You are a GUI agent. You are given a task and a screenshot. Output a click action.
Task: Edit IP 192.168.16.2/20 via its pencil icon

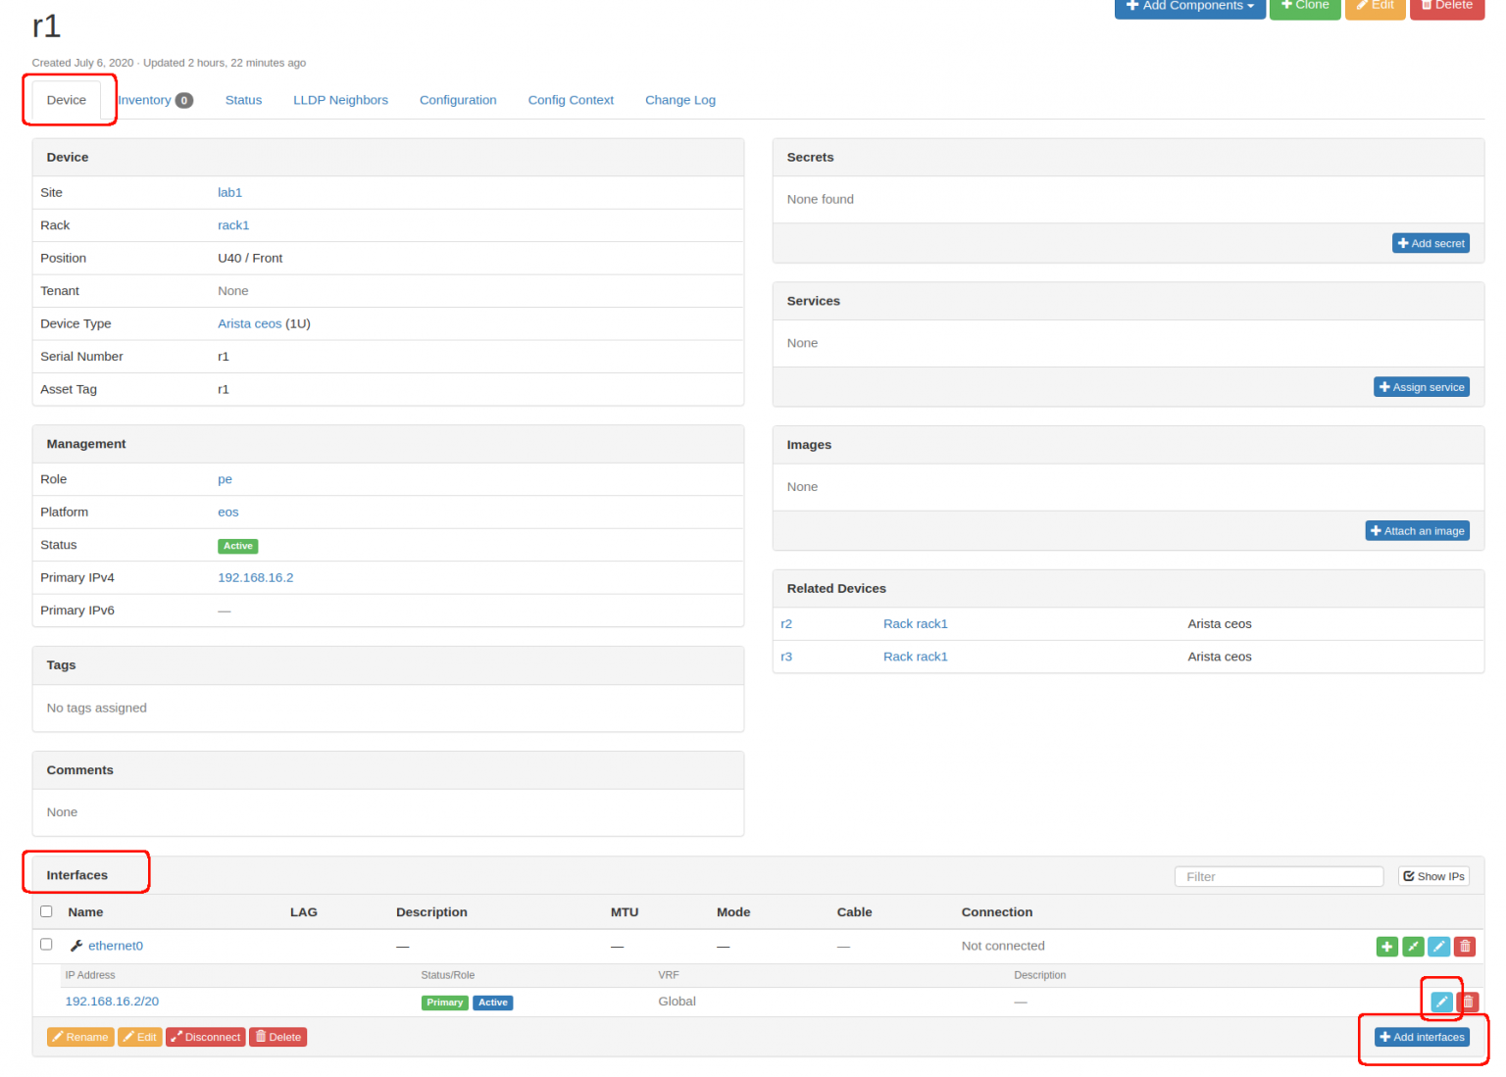(x=1441, y=1002)
